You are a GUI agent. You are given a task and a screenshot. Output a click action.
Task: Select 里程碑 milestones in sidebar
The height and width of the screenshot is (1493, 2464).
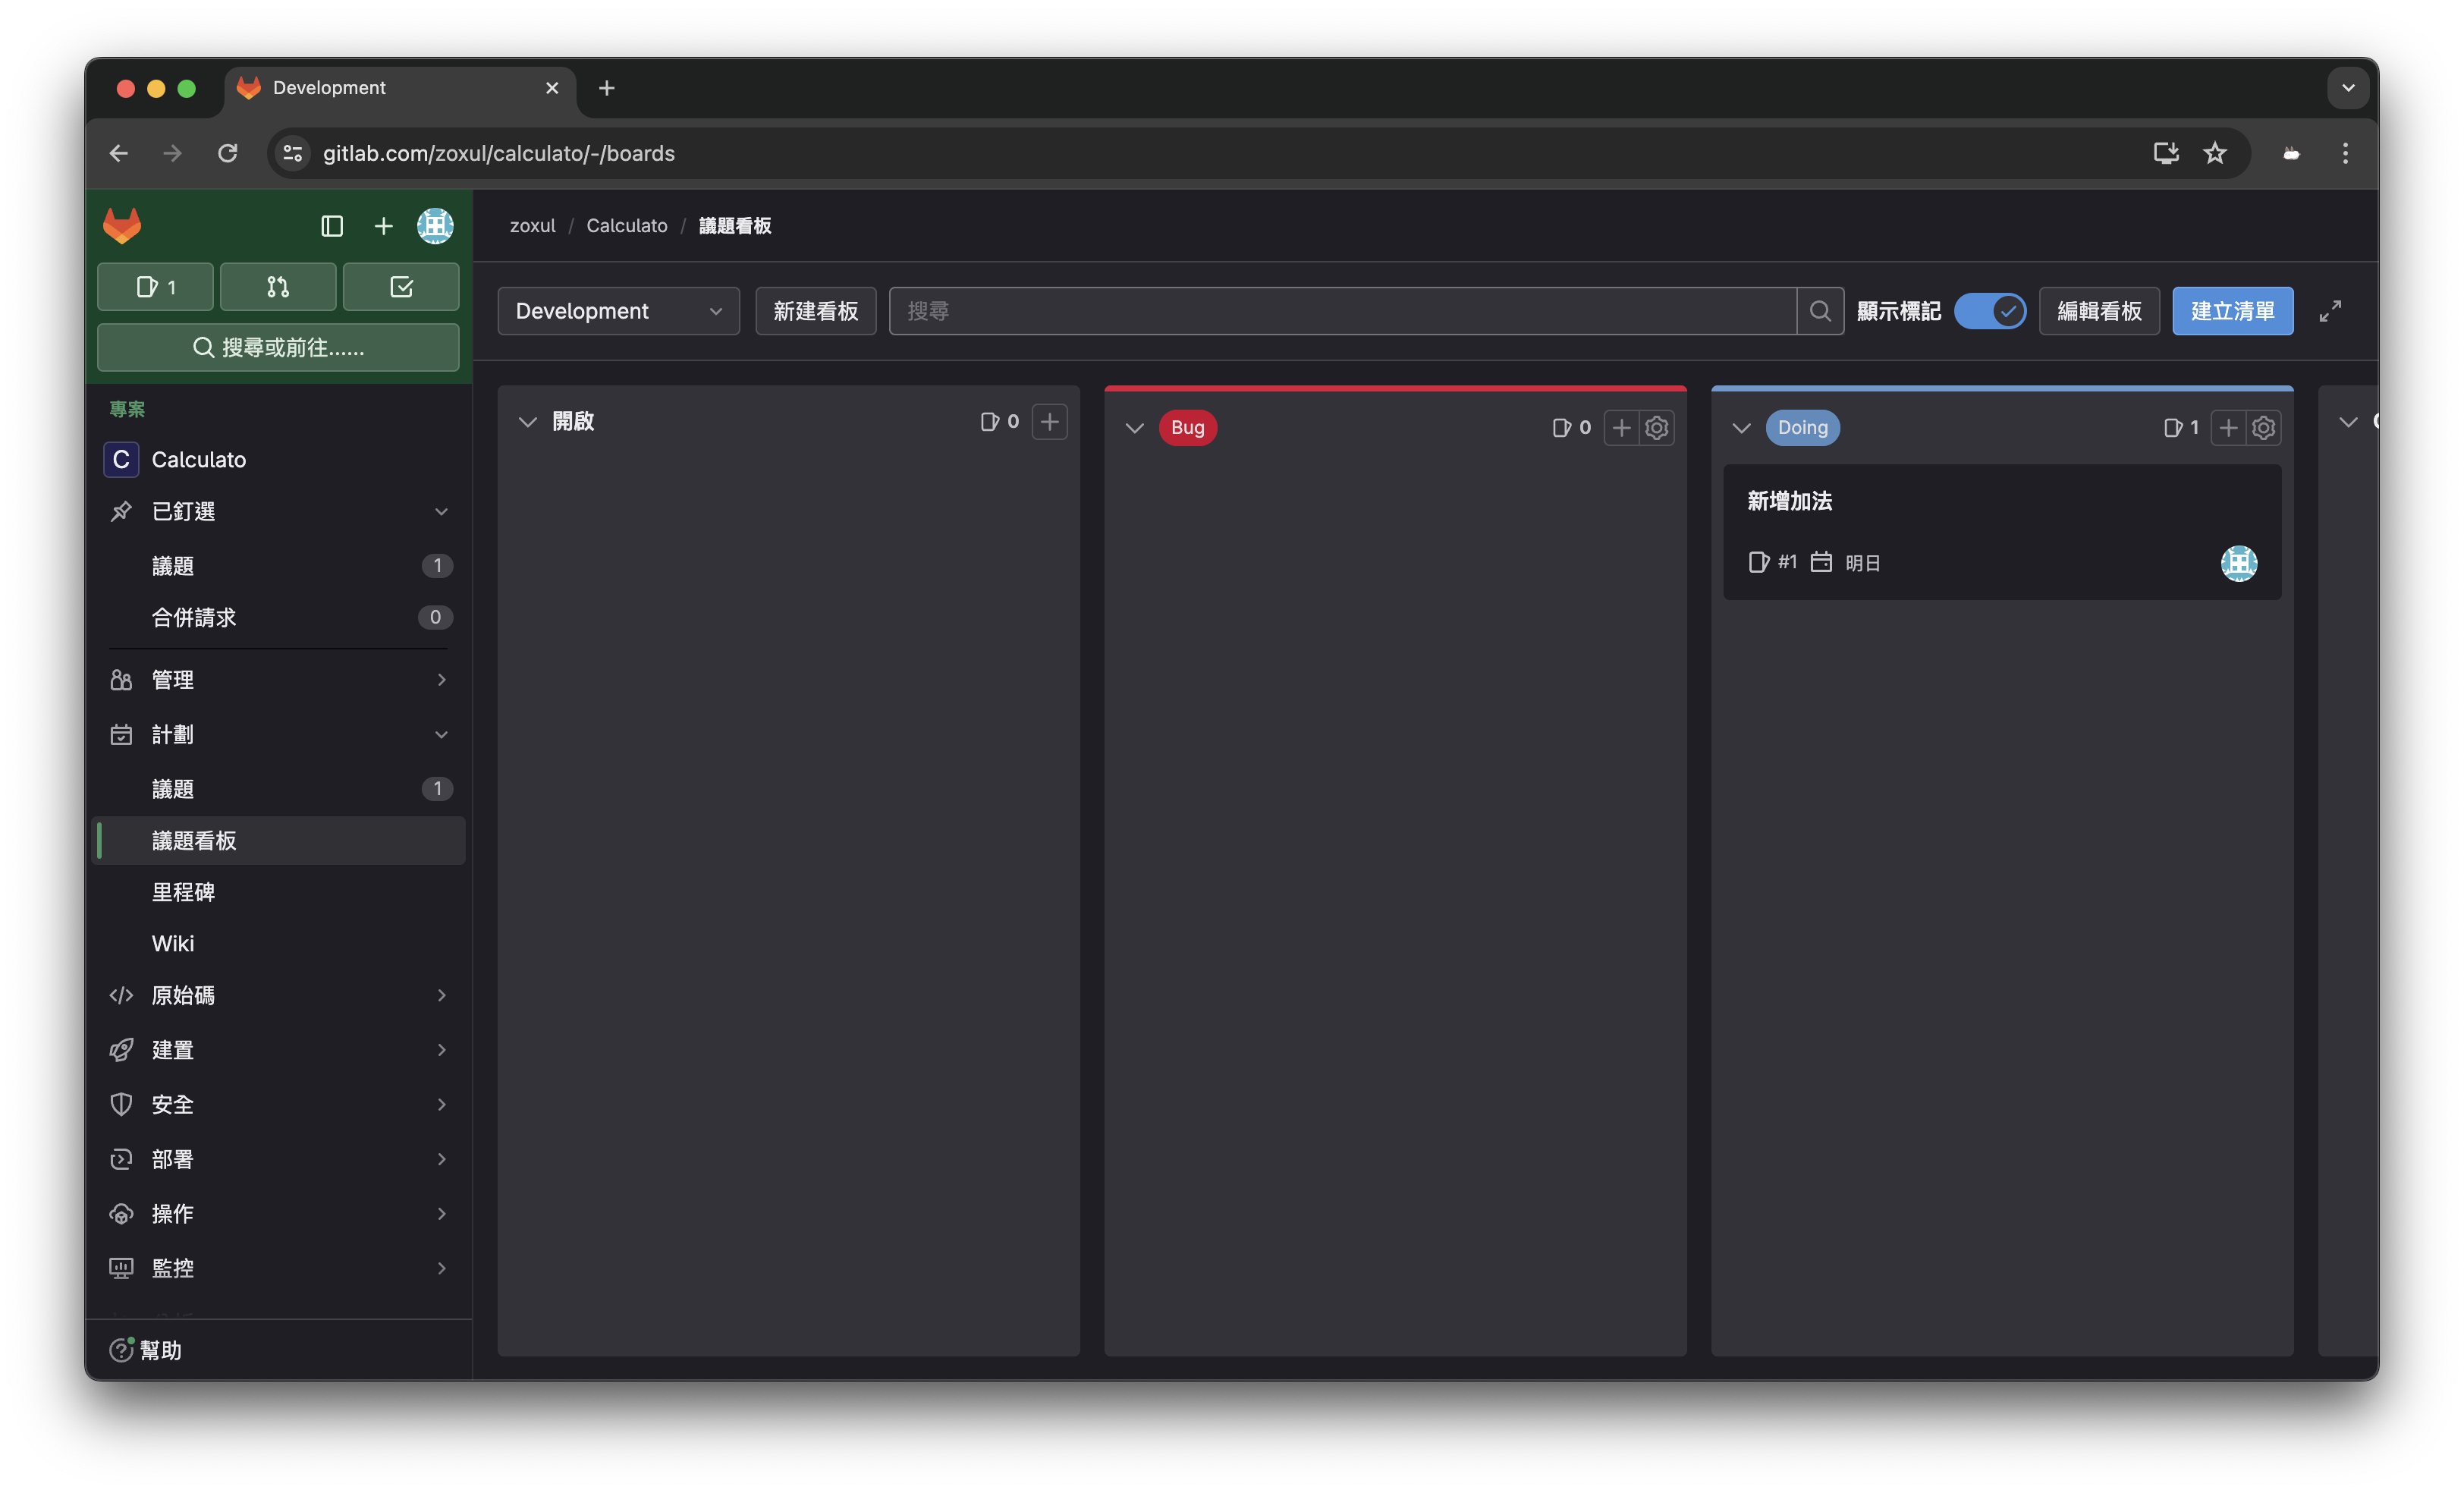[184, 892]
